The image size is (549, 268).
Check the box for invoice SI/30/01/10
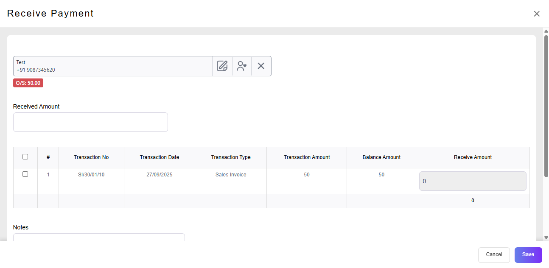[25, 174]
